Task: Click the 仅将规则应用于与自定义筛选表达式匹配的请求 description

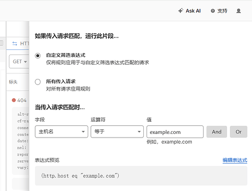Action: coord(97,63)
